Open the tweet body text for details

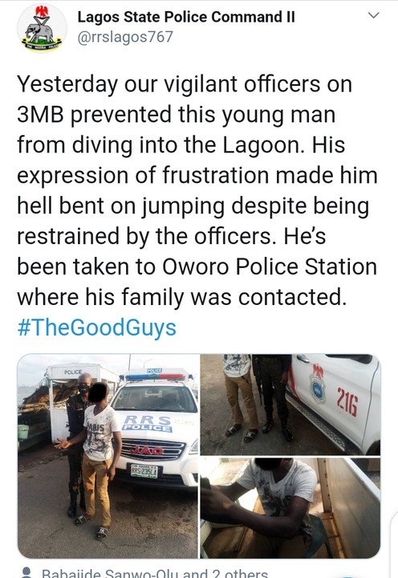click(197, 190)
